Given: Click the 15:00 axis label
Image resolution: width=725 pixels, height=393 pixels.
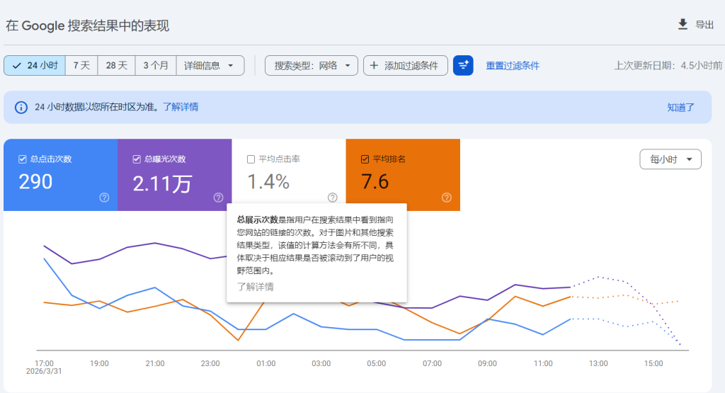Looking at the screenshot, I should click(653, 363).
